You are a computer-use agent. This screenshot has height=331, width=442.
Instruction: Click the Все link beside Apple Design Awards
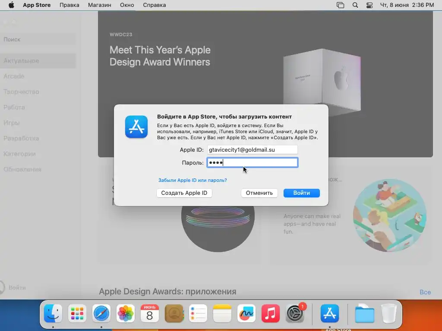click(x=425, y=292)
